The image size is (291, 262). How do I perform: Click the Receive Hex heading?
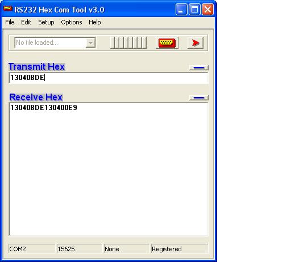pyautogui.click(x=36, y=97)
